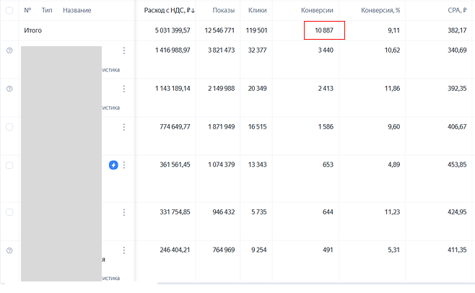Image resolution: width=475 pixels, height=293 pixels.
Task: Click total impressions value 12 546 771
Action: click(x=219, y=30)
